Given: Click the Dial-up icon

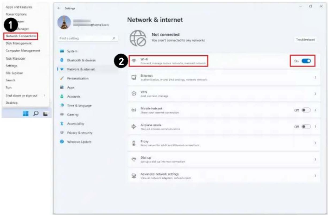Looking at the screenshot, I should (x=134, y=159).
